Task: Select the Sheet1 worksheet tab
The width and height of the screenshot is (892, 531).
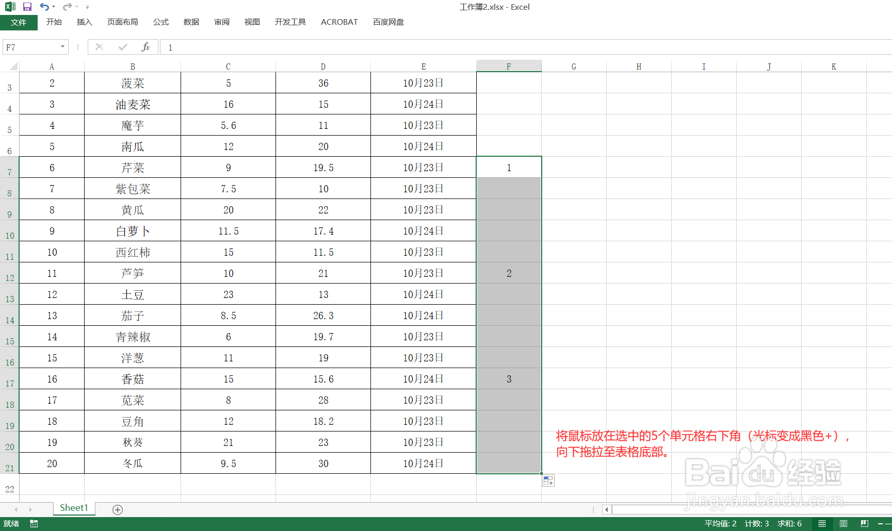Action: (74, 508)
